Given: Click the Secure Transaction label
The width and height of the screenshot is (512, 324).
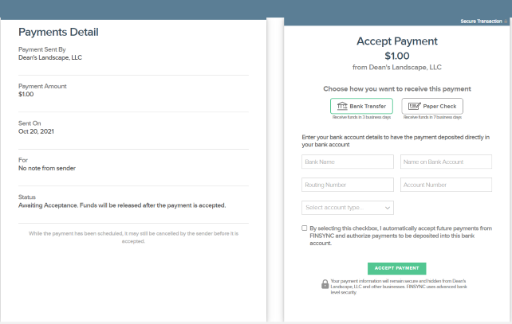Looking at the screenshot, I should pyautogui.click(x=481, y=21).
